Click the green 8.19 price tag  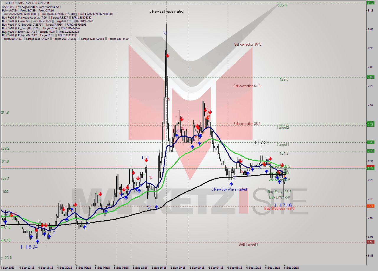click(370, 3)
